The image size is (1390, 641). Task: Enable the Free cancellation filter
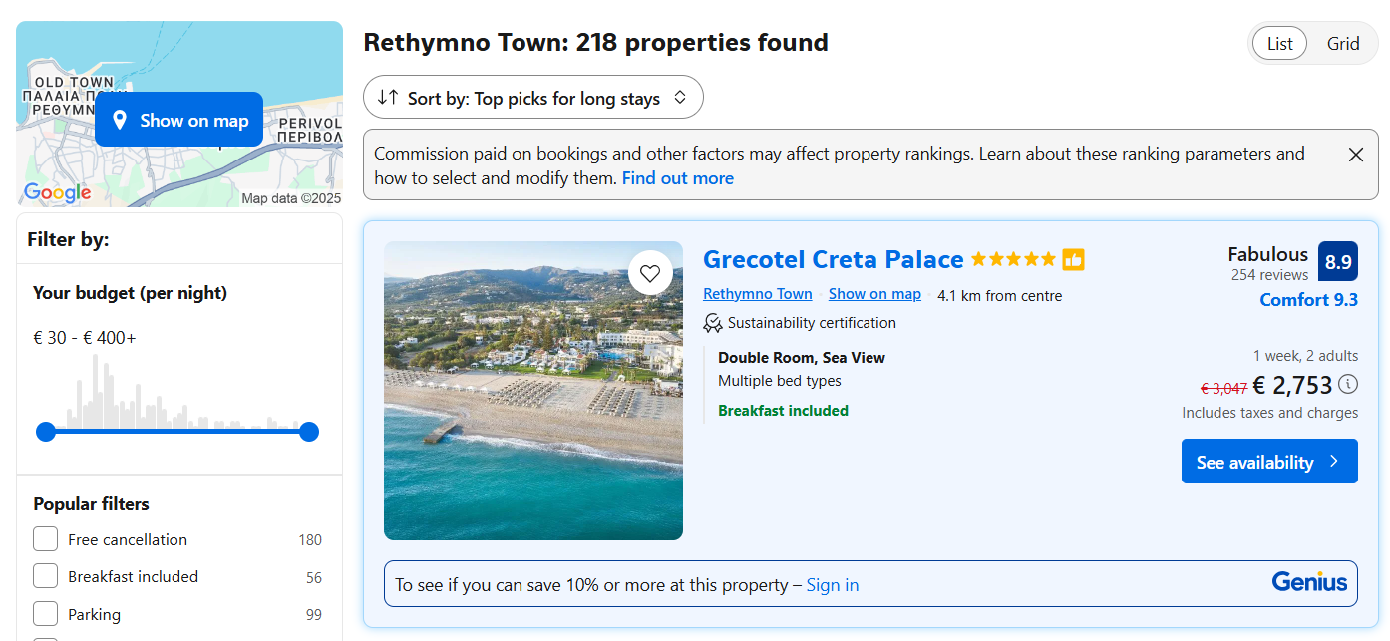46,539
